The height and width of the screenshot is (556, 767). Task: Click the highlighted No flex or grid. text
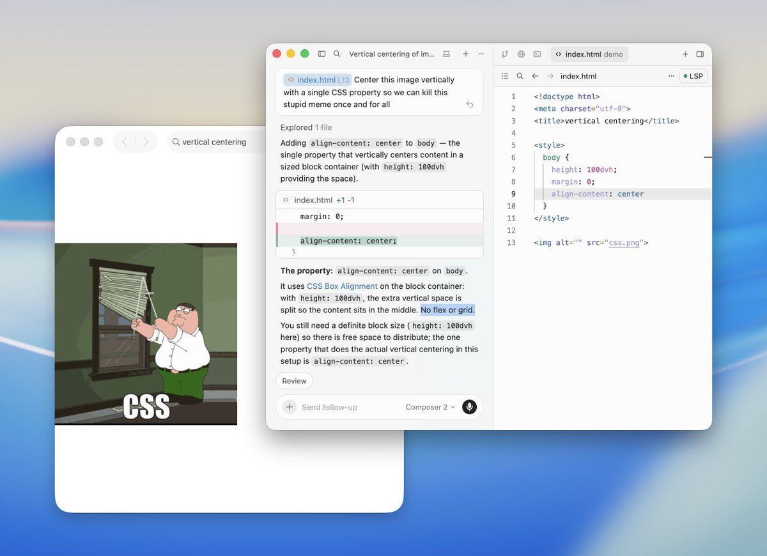click(x=447, y=310)
